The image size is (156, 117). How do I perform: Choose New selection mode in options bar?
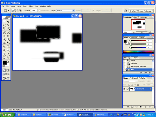[12, 11]
